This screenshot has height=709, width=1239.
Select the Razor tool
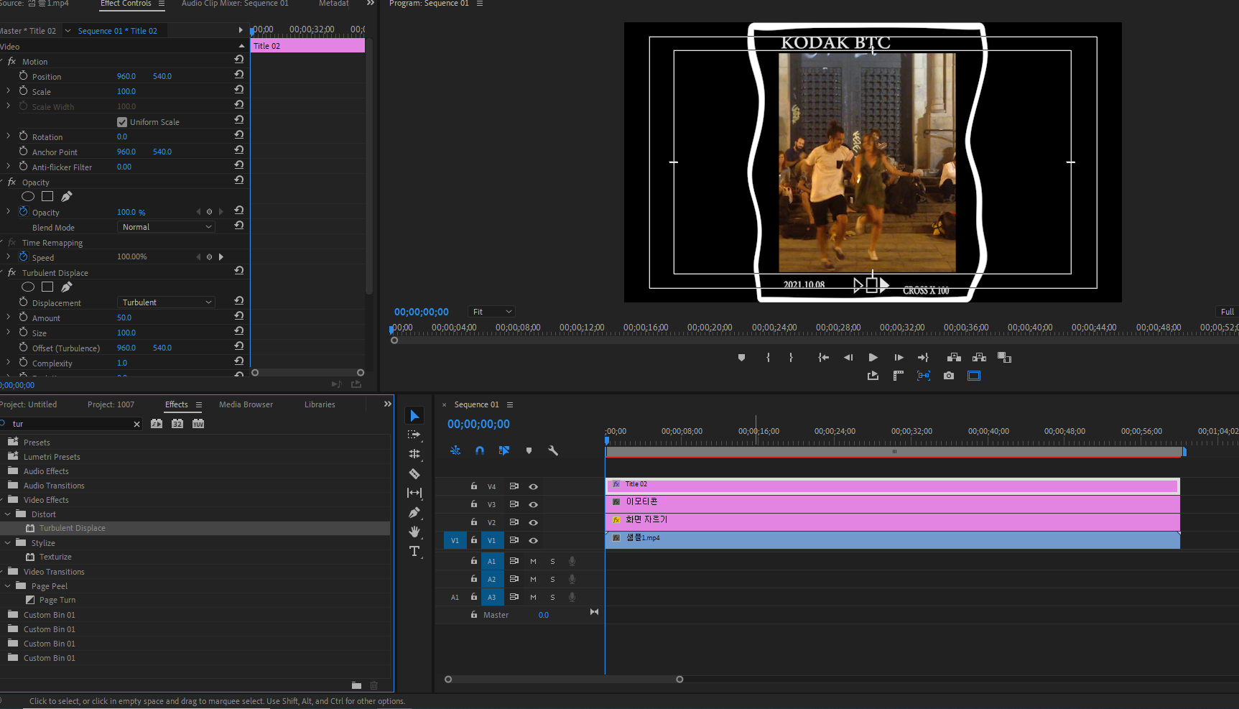click(x=414, y=473)
